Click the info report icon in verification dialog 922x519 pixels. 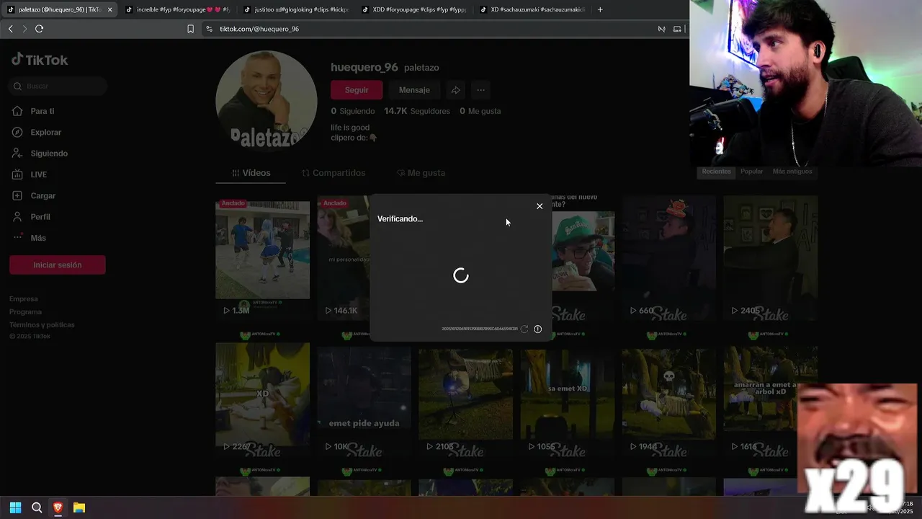tap(537, 329)
